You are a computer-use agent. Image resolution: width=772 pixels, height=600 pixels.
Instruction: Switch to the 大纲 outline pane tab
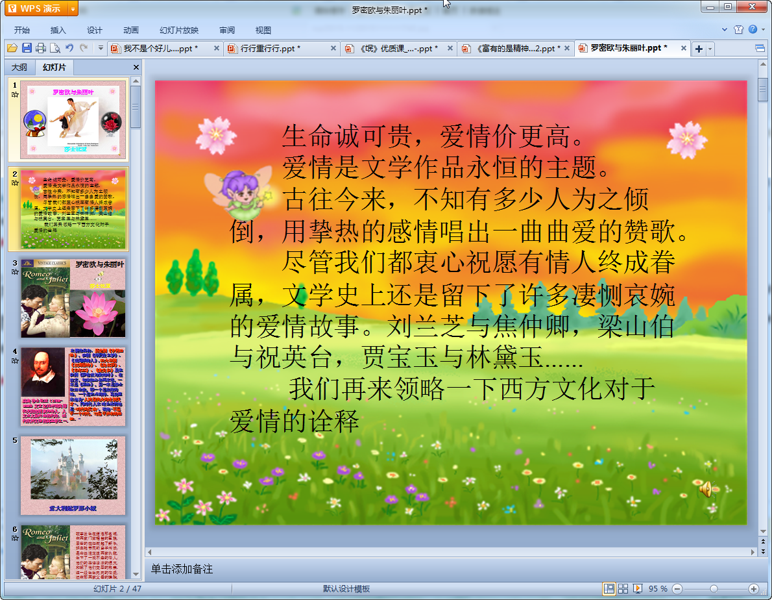[x=19, y=68]
